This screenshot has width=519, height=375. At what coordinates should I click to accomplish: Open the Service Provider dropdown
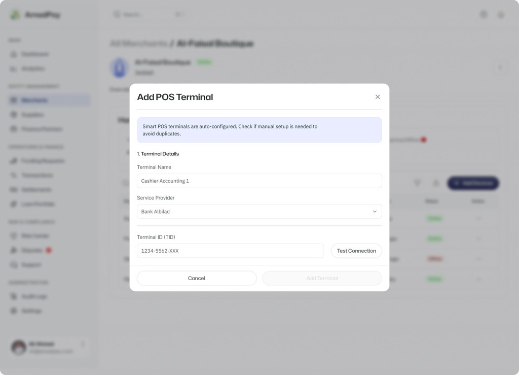coord(259,212)
